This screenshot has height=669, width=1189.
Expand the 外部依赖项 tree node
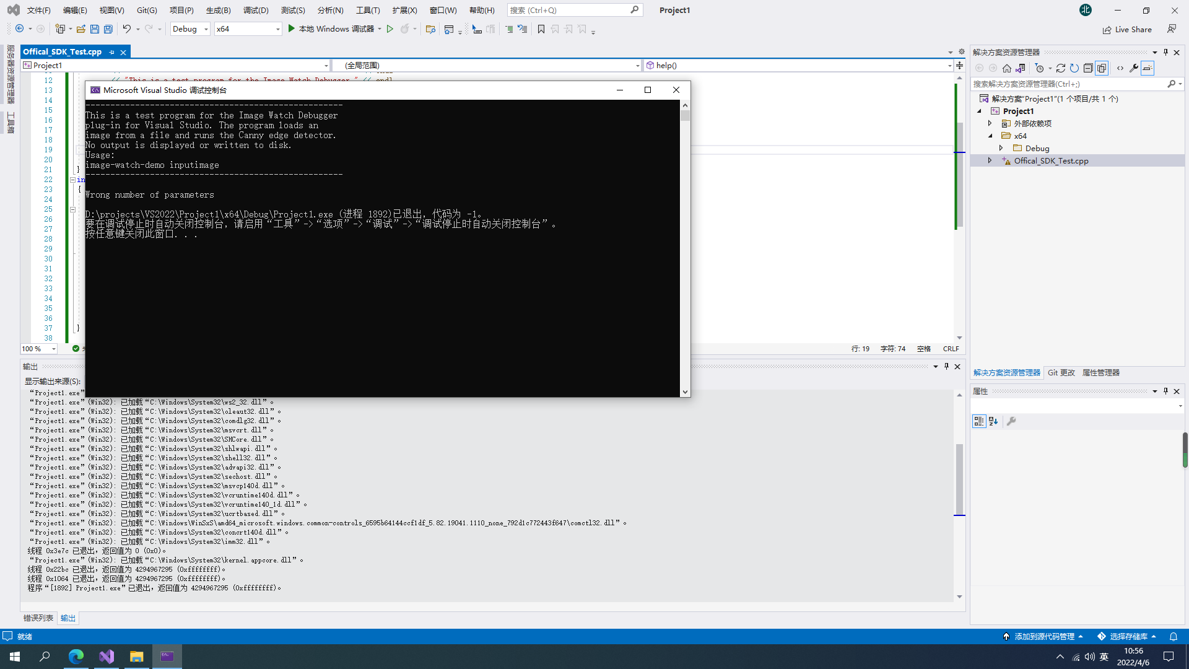click(x=990, y=123)
